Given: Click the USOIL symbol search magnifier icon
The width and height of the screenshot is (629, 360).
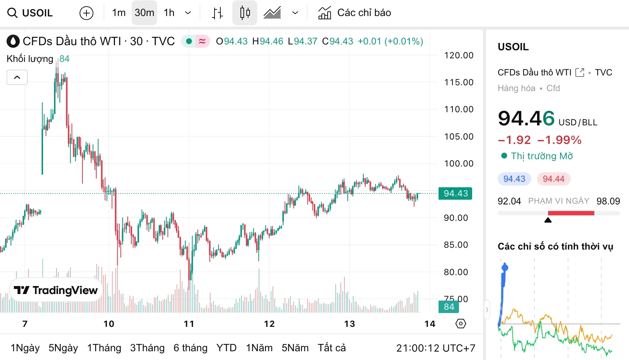Looking at the screenshot, I should (x=12, y=13).
